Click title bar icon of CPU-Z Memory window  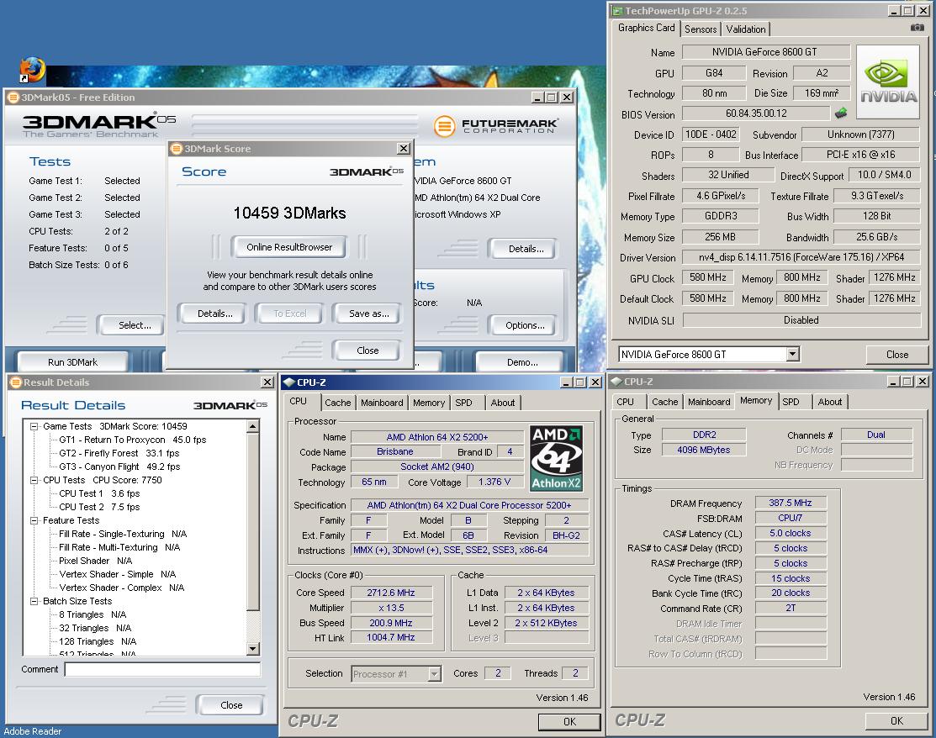(x=616, y=382)
